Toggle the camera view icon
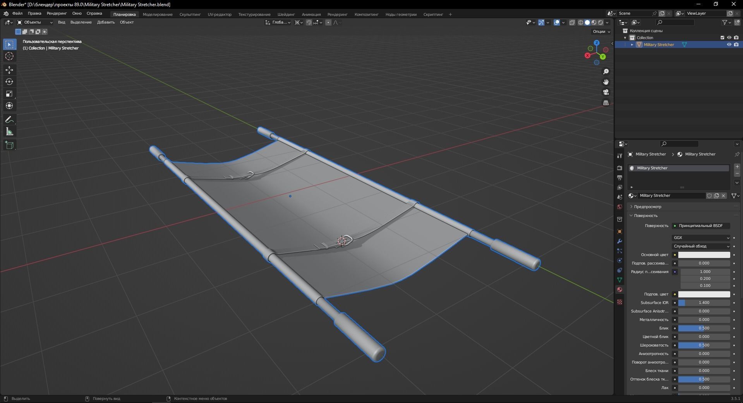Image resolution: width=743 pixels, height=403 pixels. point(606,92)
